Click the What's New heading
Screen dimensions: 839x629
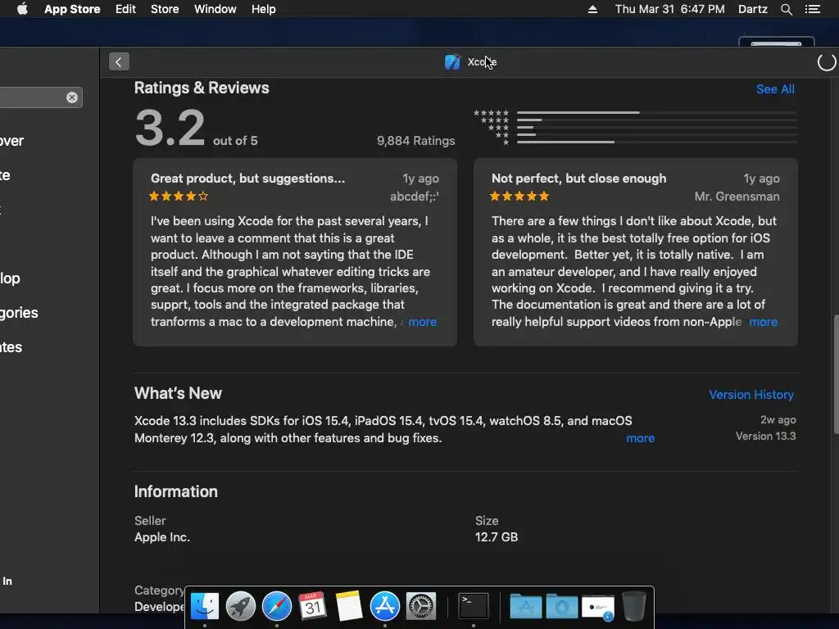[178, 393]
